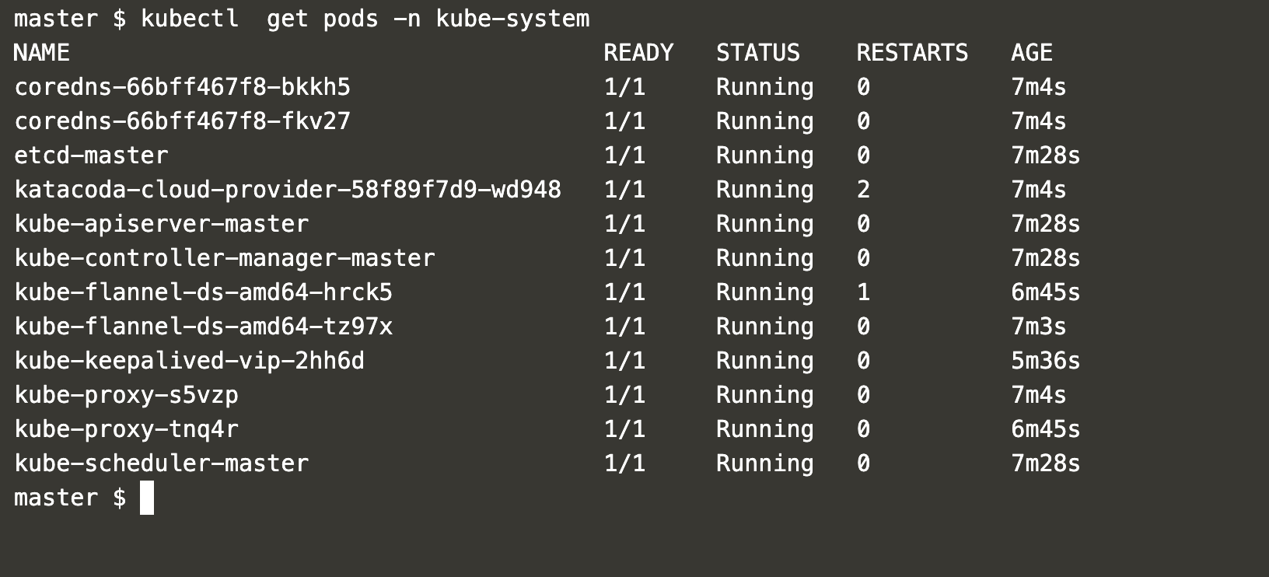1269x577 pixels.
Task: Click the coredns-66bff467f8-bkkh5 pod name
Action: coord(182,87)
